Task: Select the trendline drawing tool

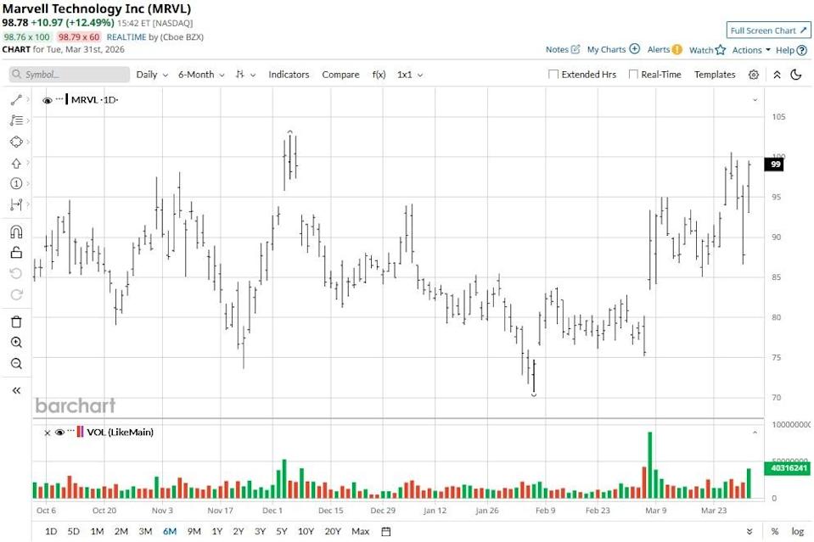Action: (15, 99)
